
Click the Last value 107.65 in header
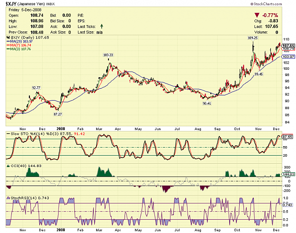point(272,27)
